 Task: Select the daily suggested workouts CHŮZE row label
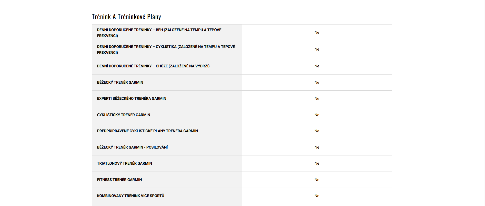[153, 66]
